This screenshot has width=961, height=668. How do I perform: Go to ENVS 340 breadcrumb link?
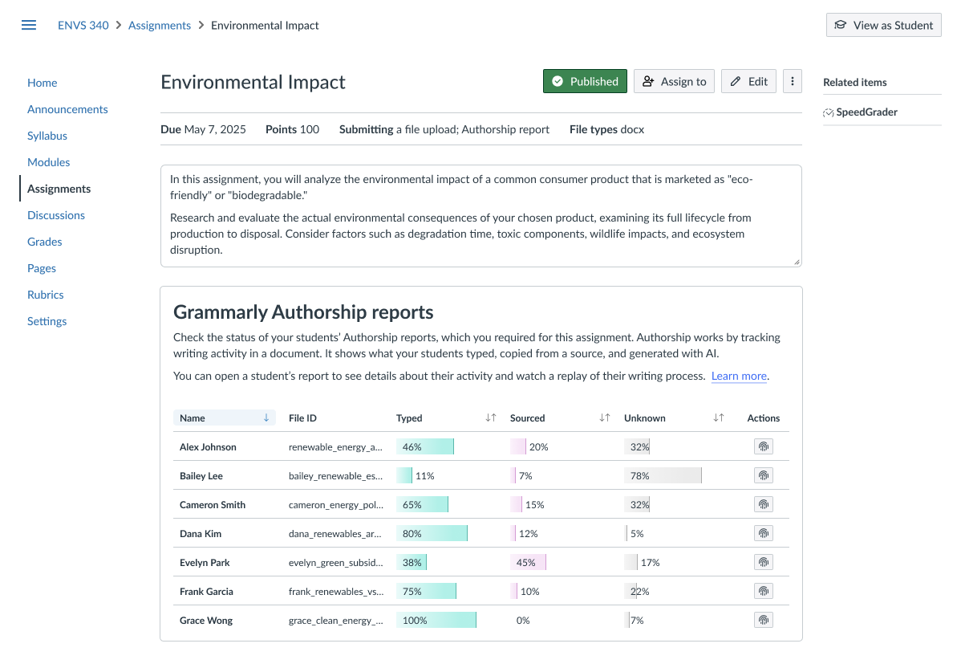click(83, 25)
